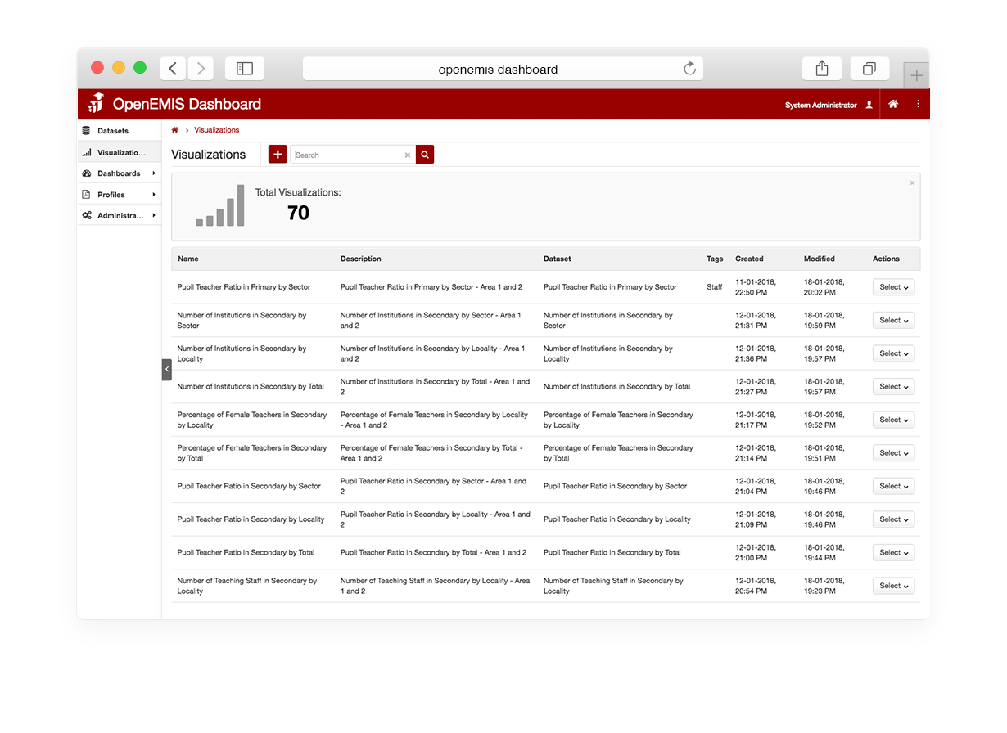Toggle the browser sidebar view
The image size is (1007, 733).
245,69
